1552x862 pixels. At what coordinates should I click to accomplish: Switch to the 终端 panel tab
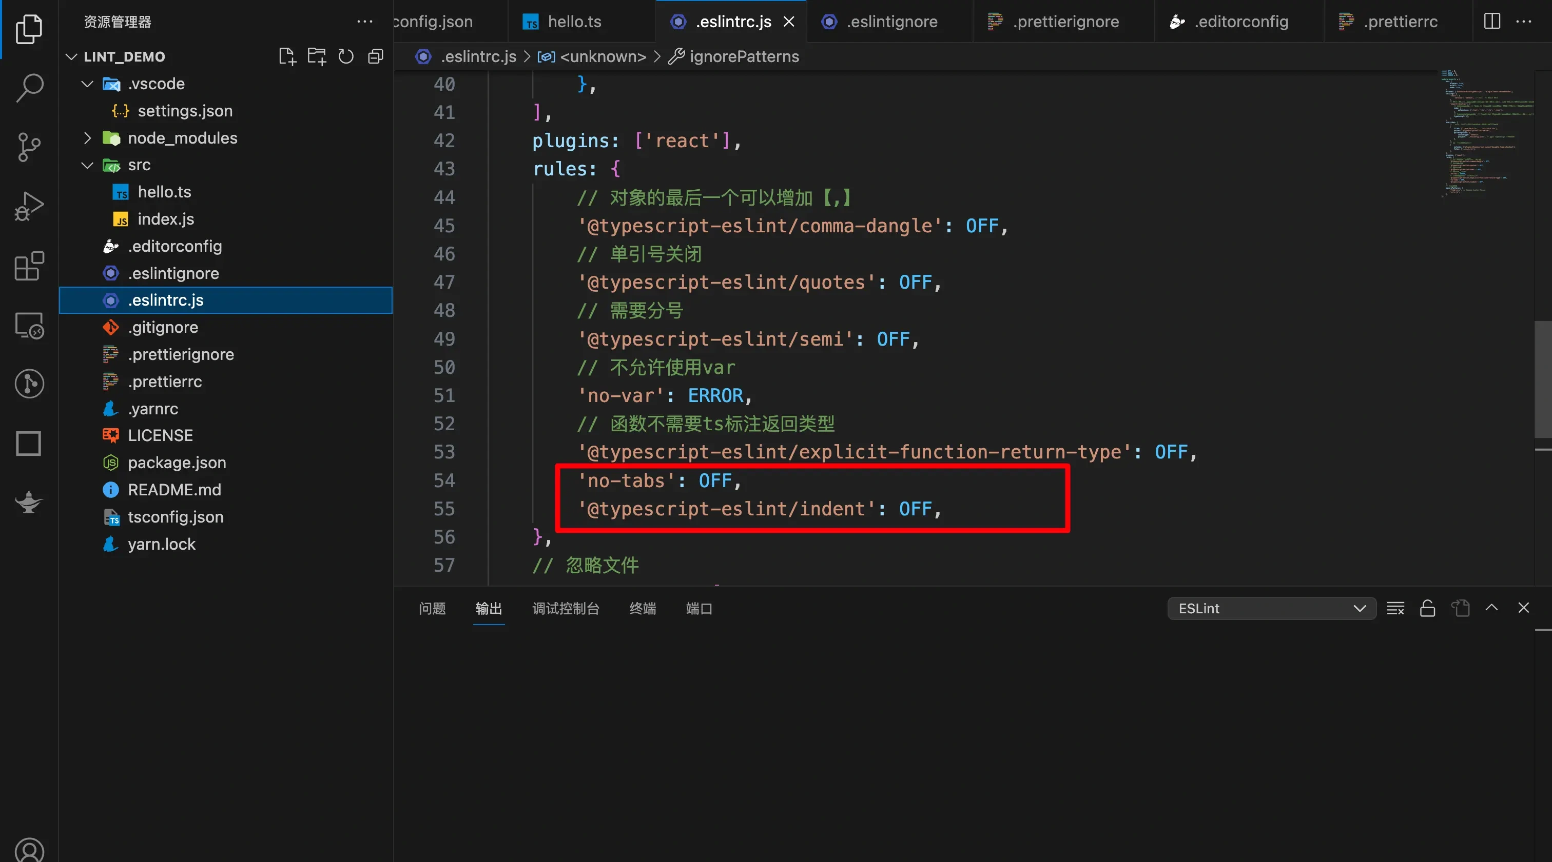642,609
